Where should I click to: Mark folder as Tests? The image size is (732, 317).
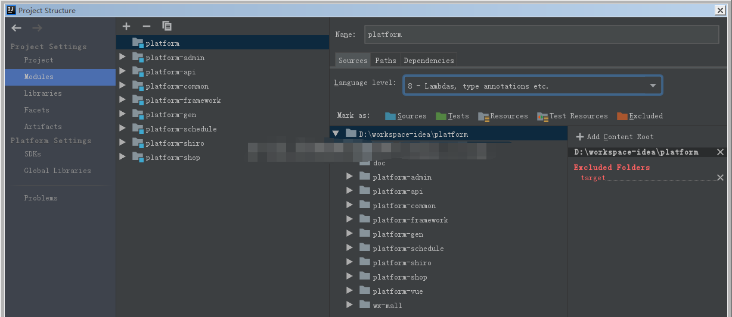(x=452, y=116)
